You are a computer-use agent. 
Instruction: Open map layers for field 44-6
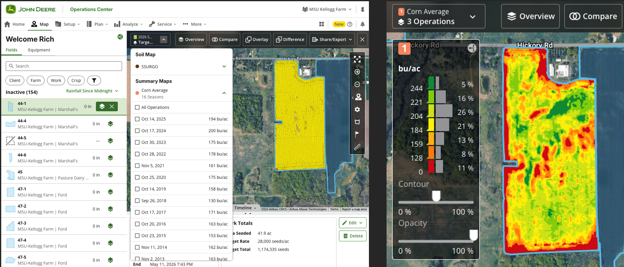click(111, 158)
